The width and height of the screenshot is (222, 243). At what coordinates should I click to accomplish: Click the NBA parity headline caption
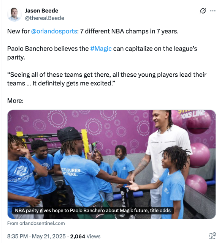point(93,210)
